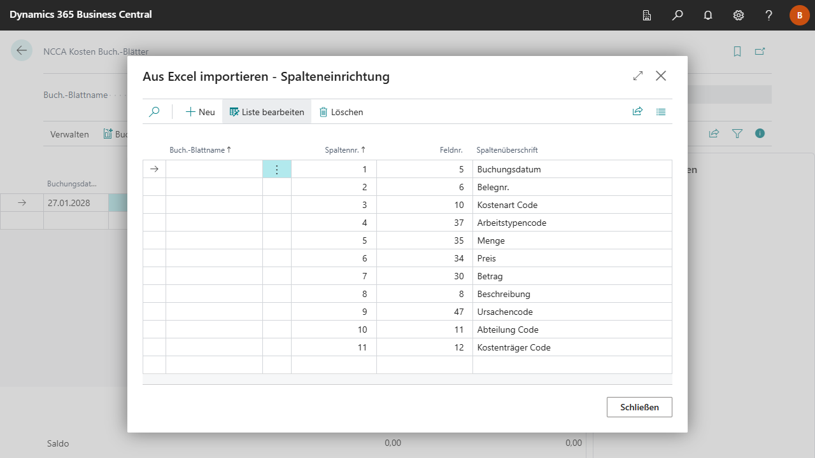Click the share icon in dialog toolbar
Image resolution: width=815 pixels, height=458 pixels.
637,112
